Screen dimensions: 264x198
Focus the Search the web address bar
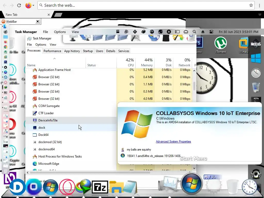(x=146, y=5)
